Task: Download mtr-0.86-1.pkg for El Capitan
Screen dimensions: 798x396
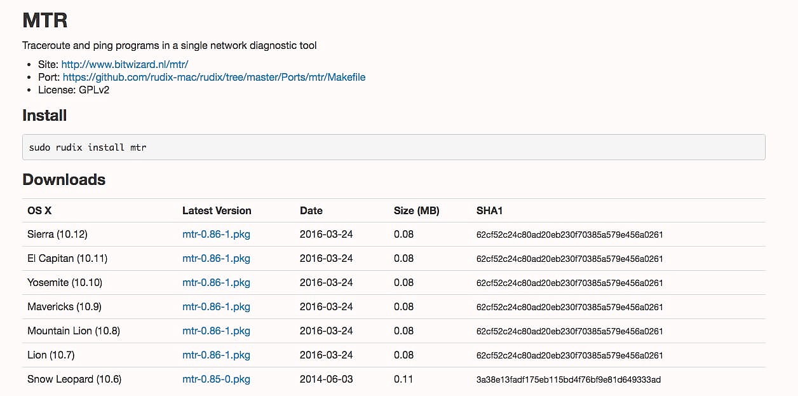Action: tap(216, 258)
